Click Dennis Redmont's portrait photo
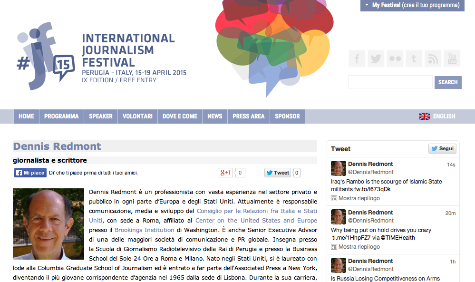 pos(48,224)
